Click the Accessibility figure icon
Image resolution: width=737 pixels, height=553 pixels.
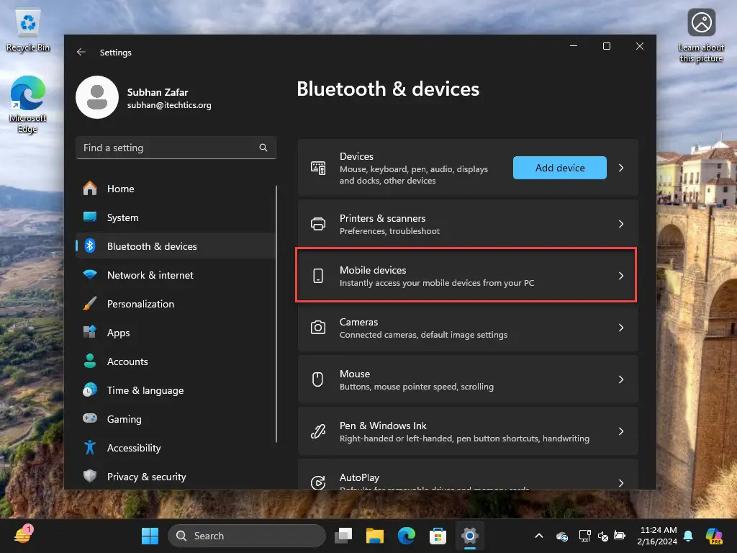pos(90,447)
